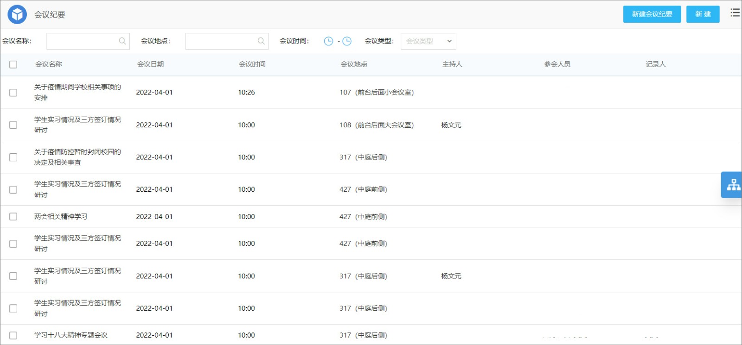
Task: Click the 会议时间 column header
Action: 252,64
